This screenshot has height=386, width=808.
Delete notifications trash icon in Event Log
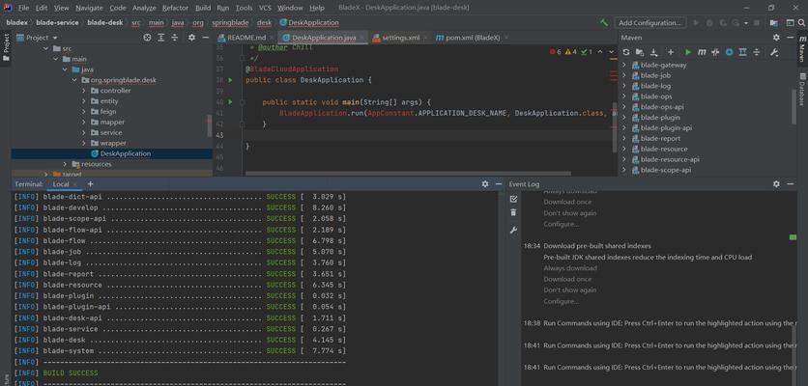coord(513,212)
